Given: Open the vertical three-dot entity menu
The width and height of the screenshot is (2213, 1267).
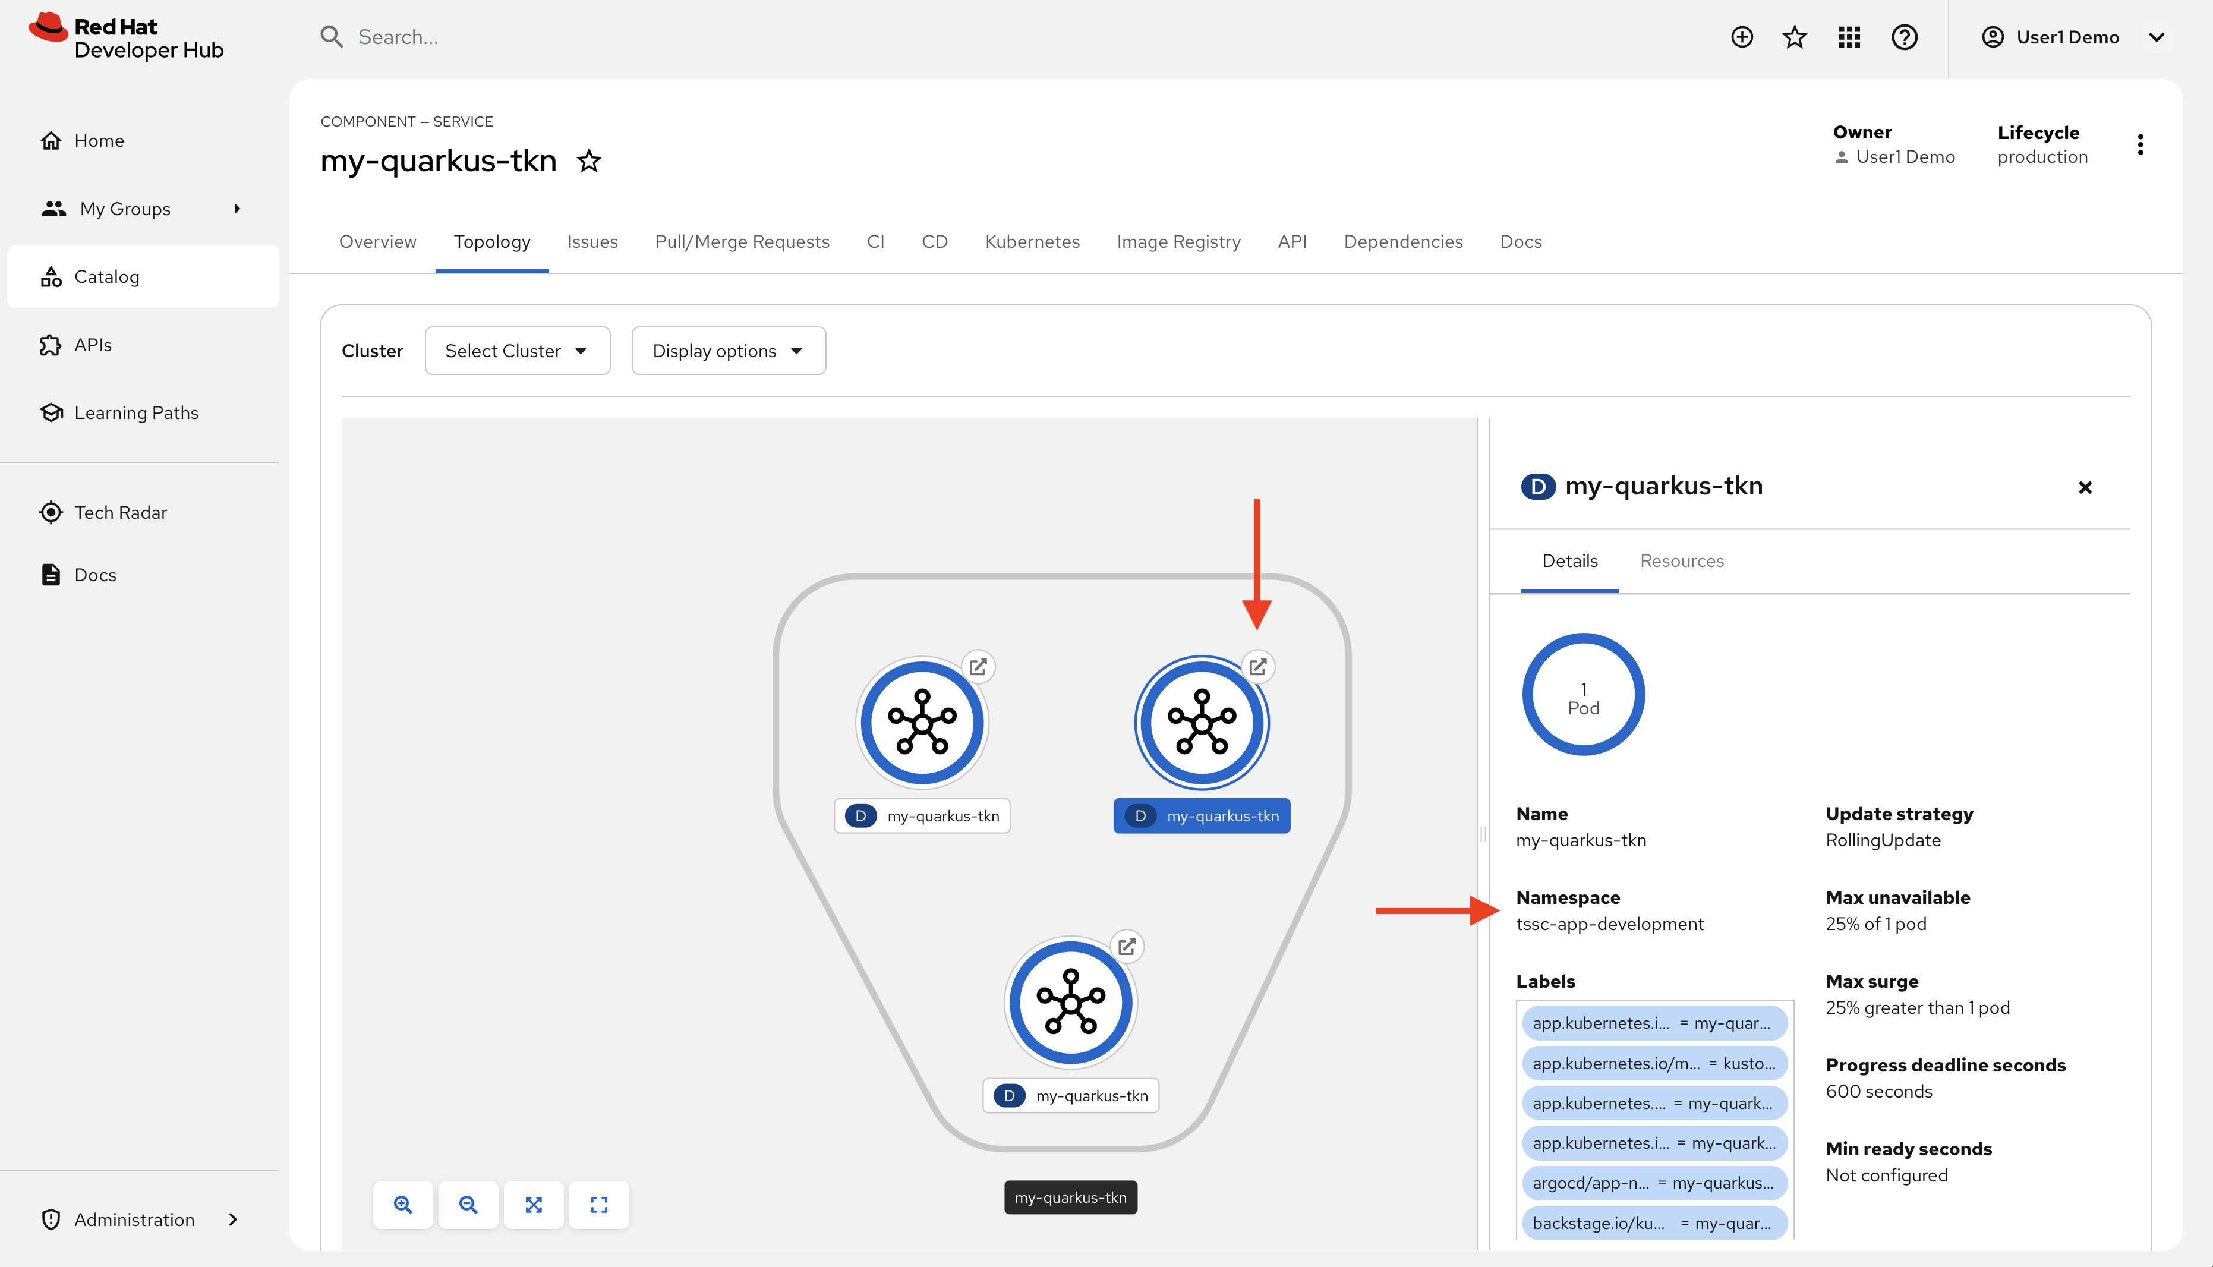Looking at the screenshot, I should pyautogui.click(x=2140, y=144).
